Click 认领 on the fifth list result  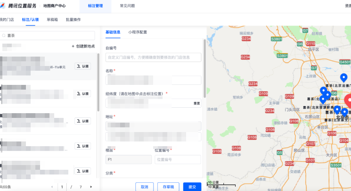pyautogui.click(x=83, y=171)
